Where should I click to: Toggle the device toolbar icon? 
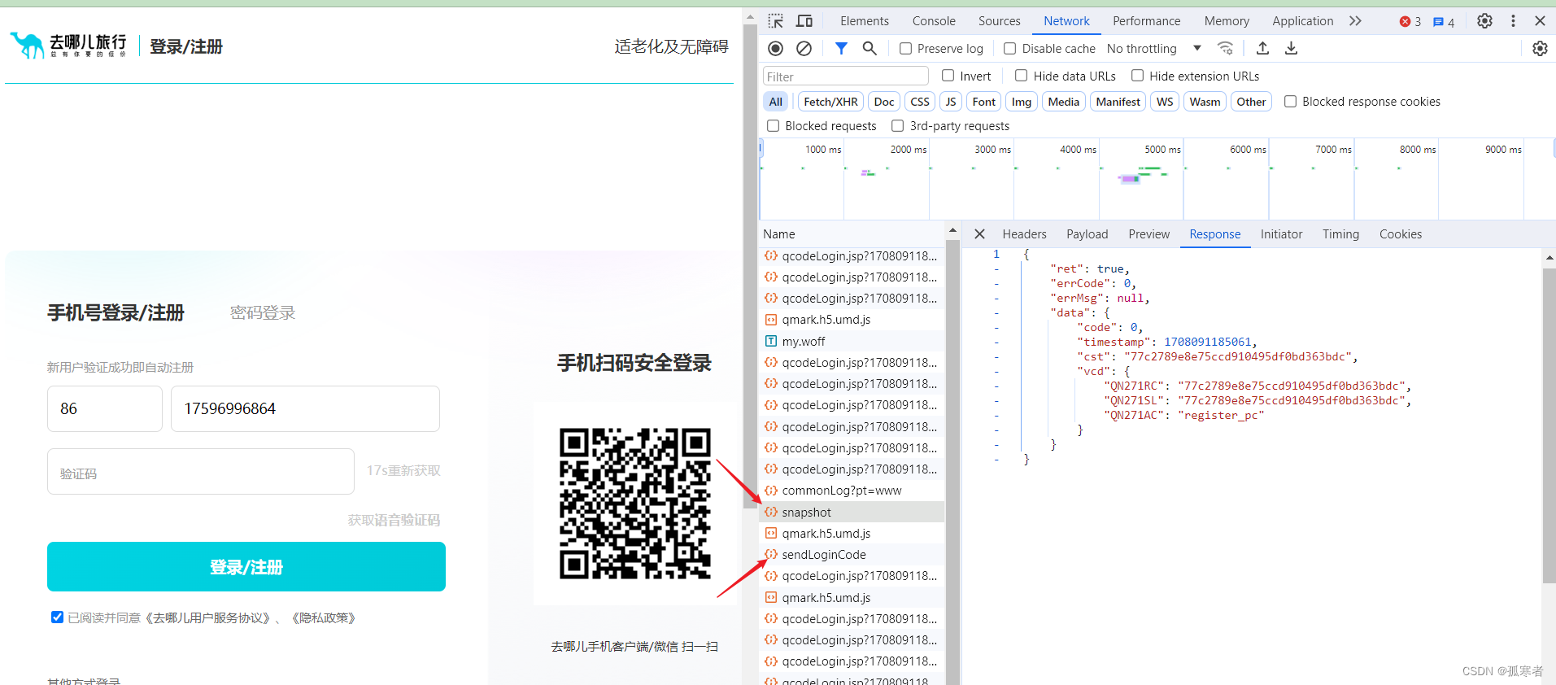coord(804,21)
